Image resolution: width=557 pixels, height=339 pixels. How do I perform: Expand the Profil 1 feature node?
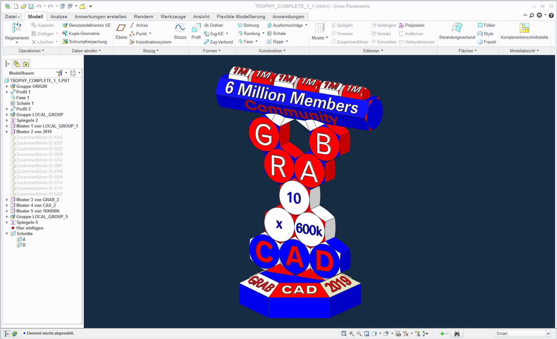click(7, 92)
